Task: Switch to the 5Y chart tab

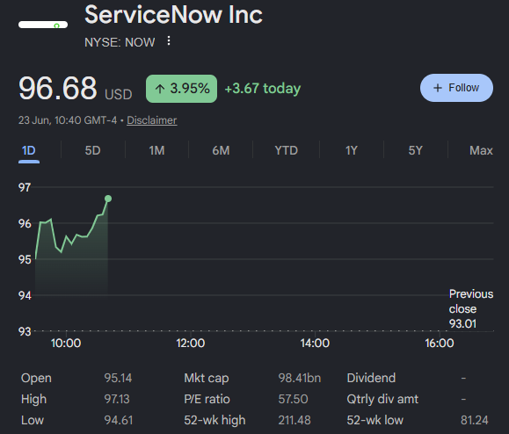Action: [416, 150]
